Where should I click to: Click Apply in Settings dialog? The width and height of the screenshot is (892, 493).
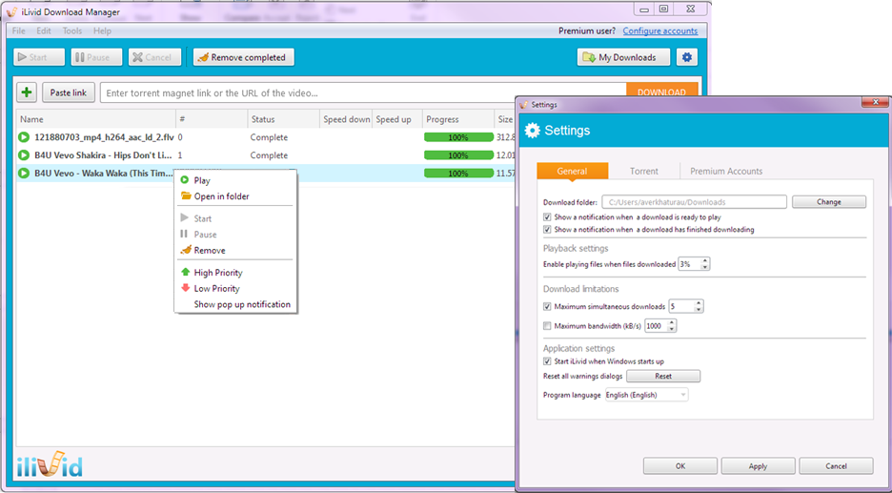pyautogui.click(x=758, y=465)
